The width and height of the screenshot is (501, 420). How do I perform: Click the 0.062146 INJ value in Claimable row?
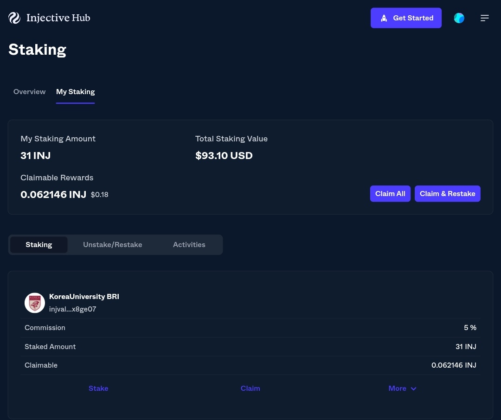pyautogui.click(x=454, y=365)
